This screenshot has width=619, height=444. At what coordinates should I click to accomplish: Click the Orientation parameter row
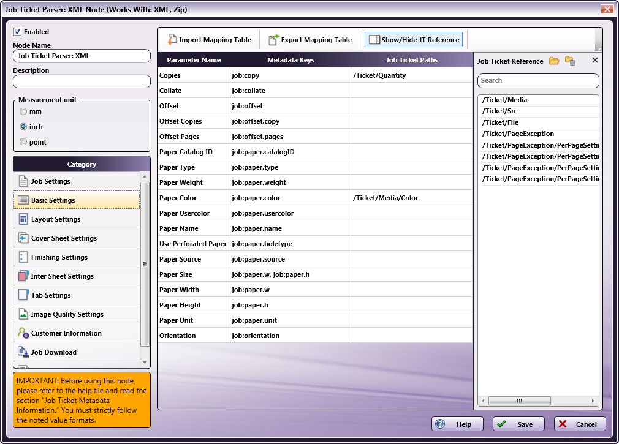pyautogui.click(x=314, y=336)
